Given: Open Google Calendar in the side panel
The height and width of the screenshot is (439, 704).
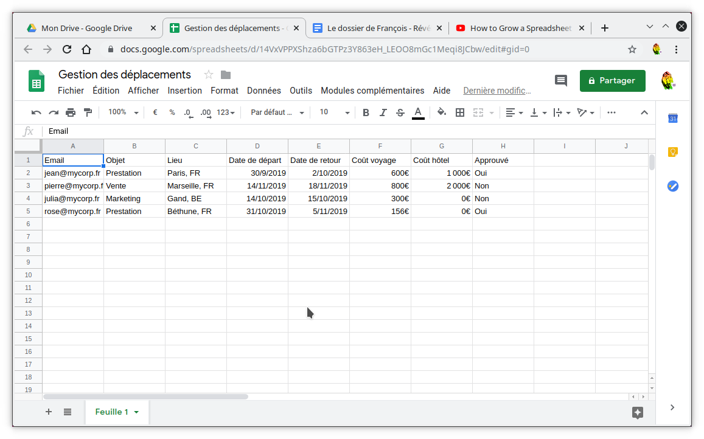Looking at the screenshot, I should tap(672, 119).
